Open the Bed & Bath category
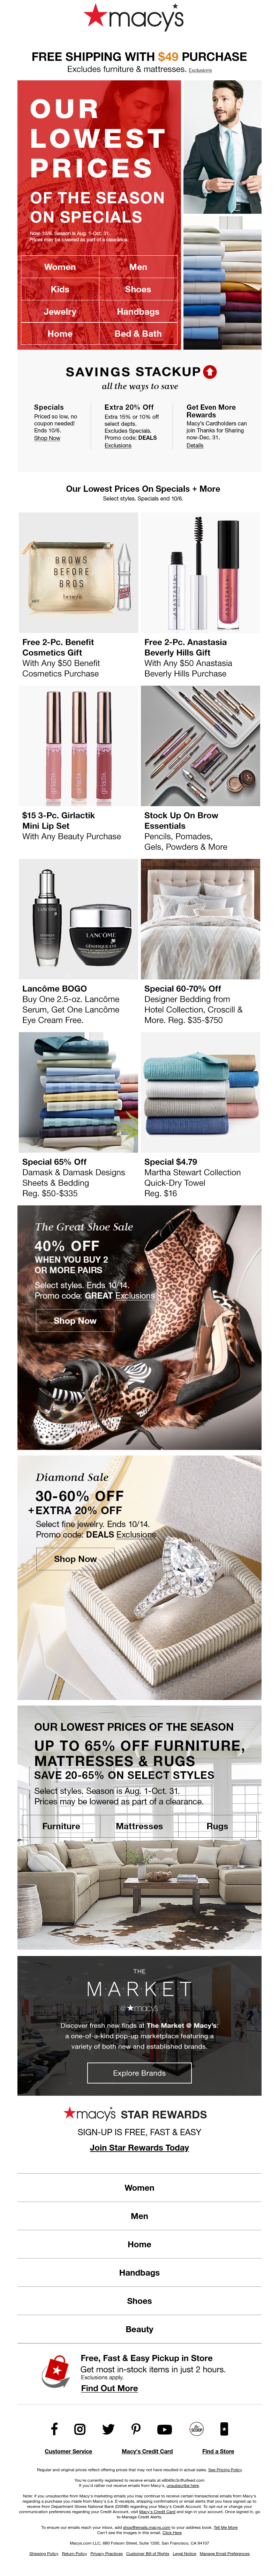Viewport: 279px width, 2576px height. pos(138,333)
